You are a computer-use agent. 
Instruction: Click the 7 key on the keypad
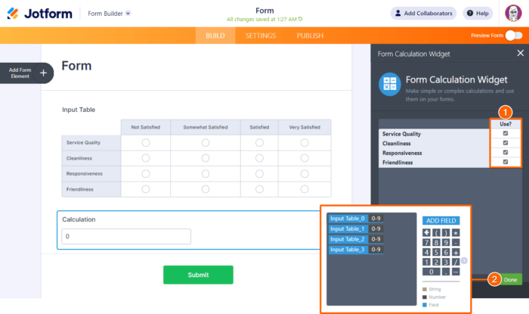pyautogui.click(x=426, y=242)
